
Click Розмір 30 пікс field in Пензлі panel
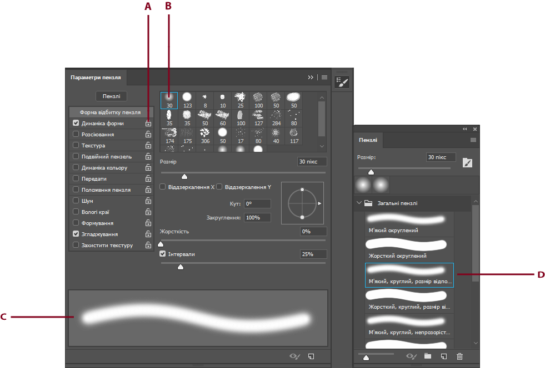tap(441, 157)
